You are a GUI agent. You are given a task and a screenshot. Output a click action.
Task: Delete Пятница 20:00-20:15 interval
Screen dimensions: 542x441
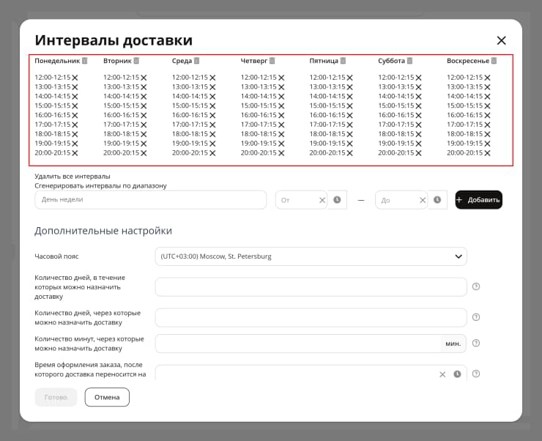(x=350, y=153)
